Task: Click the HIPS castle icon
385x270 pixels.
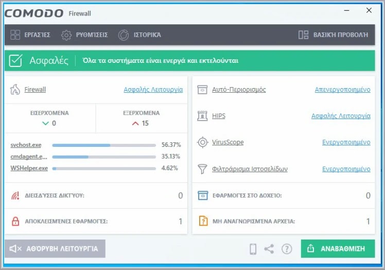Action: 202,116
